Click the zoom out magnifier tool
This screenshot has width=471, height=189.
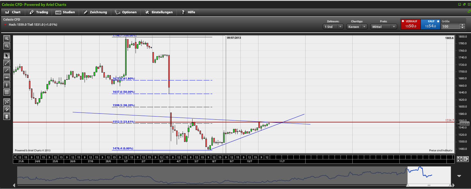tap(7, 46)
